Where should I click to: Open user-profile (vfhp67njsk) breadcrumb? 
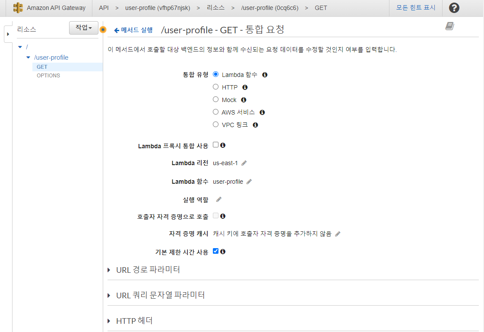coord(158,8)
